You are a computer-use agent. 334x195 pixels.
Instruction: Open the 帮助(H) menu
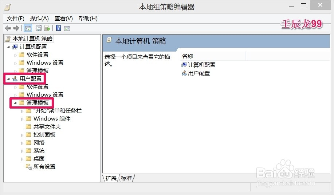(88, 19)
